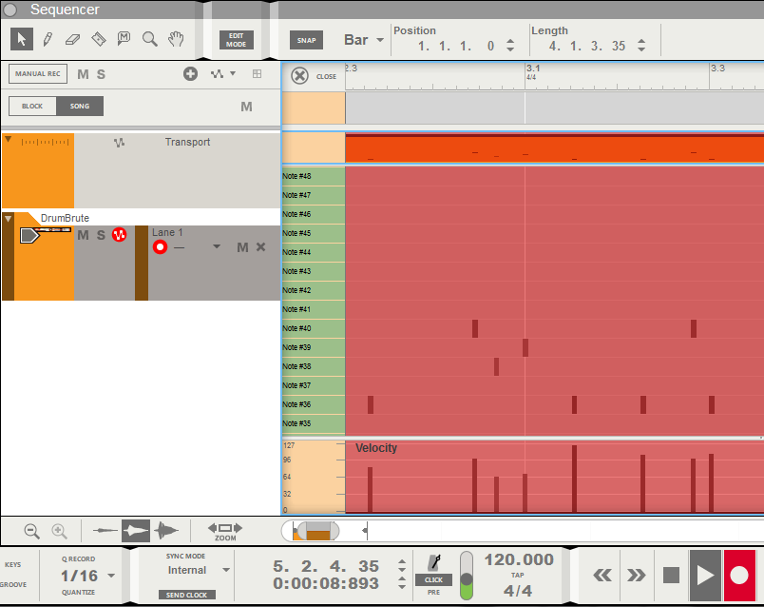
Task: Toggle Manual Rec button
Action: coord(38,74)
